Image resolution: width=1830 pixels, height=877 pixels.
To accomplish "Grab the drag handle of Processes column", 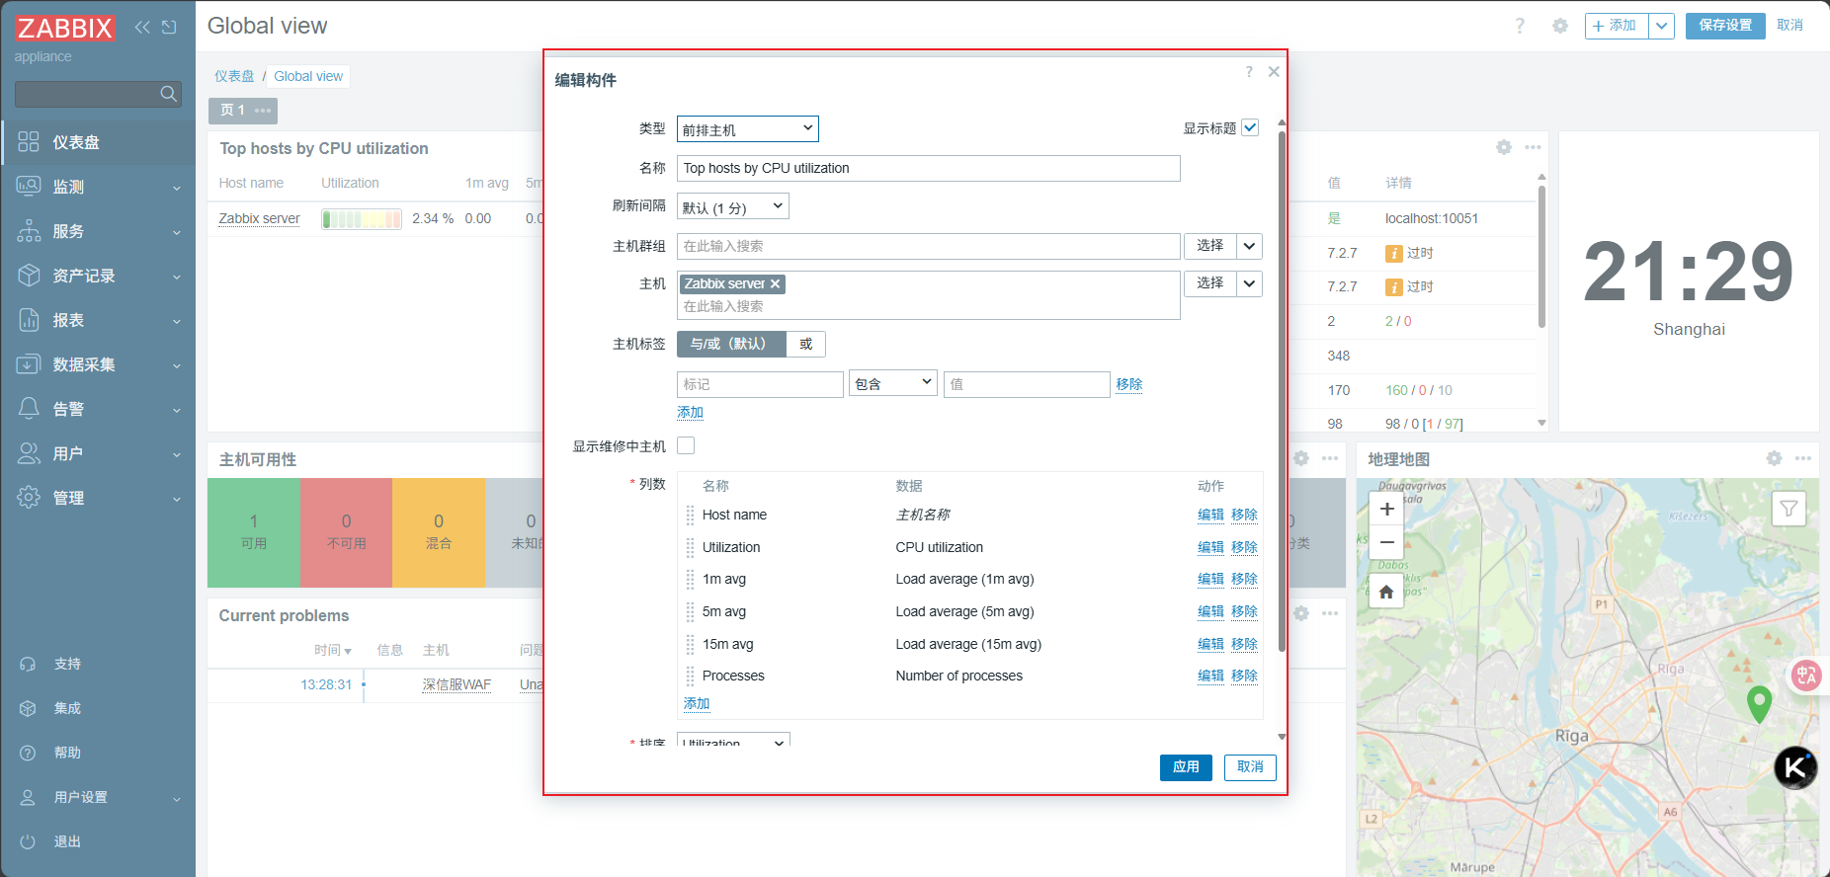I will [x=690, y=676].
